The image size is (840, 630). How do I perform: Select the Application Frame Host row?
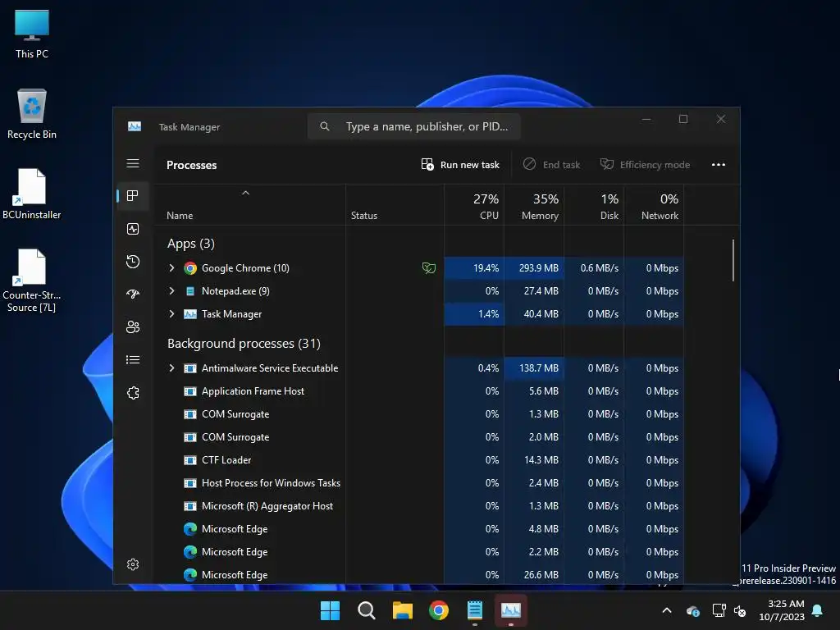tap(419, 391)
